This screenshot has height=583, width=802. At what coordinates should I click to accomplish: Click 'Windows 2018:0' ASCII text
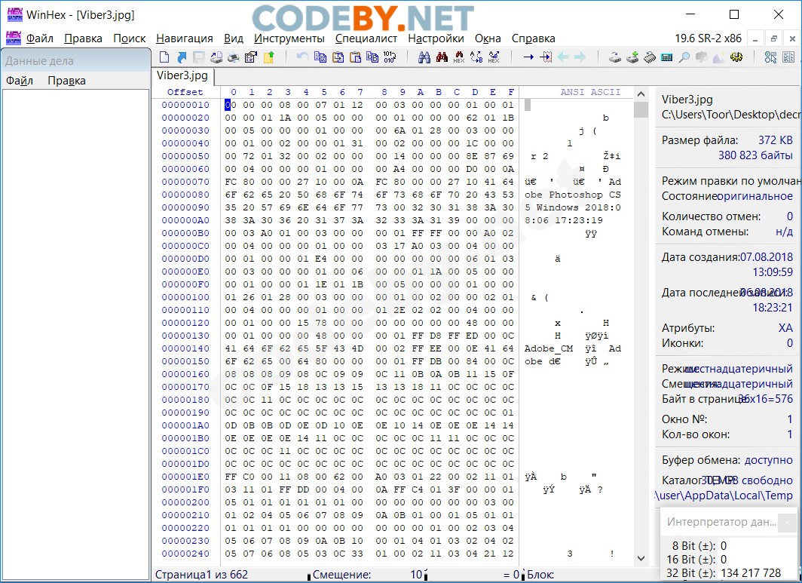(578, 207)
